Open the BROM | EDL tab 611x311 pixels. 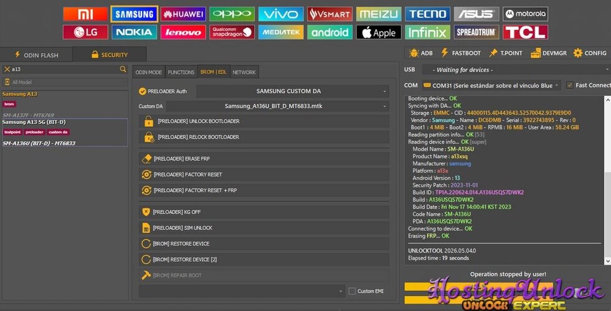tap(214, 72)
